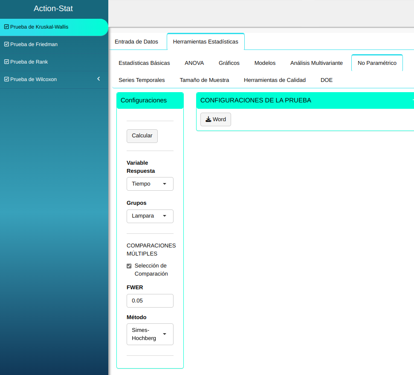The height and width of the screenshot is (375, 414).
Task: Select the Herramientas Estadísticas tab
Action: 206,42
